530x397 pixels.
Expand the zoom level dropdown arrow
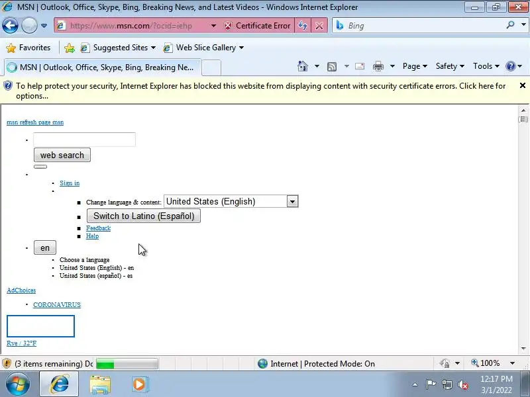(x=512, y=363)
